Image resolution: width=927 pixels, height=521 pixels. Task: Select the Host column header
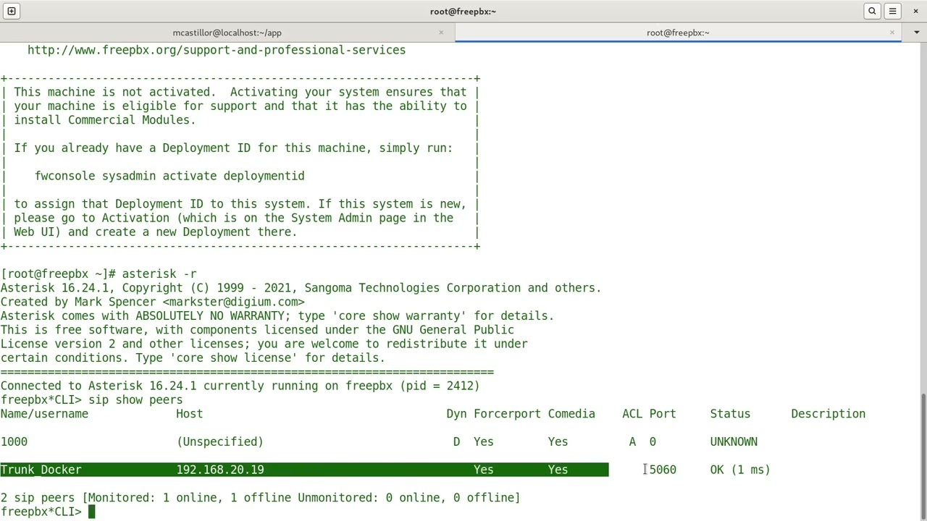click(x=190, y=414)
